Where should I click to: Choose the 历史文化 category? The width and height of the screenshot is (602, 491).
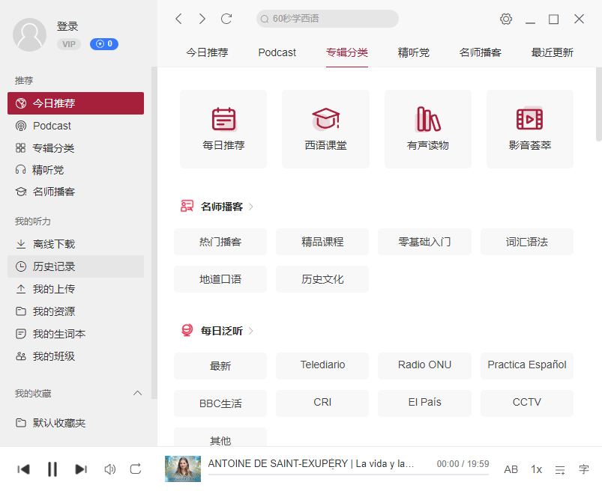[322, 279]
